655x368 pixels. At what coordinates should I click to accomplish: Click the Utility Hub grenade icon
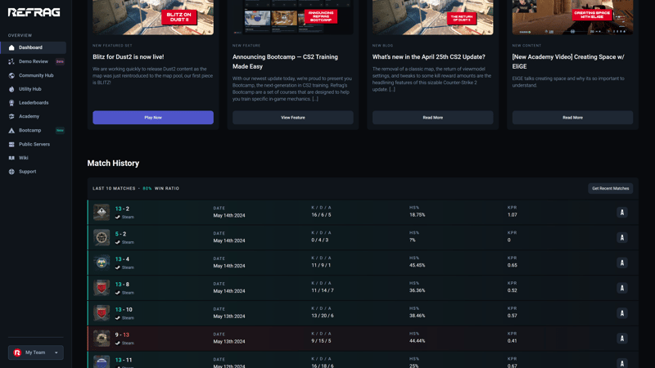(11, 89)
